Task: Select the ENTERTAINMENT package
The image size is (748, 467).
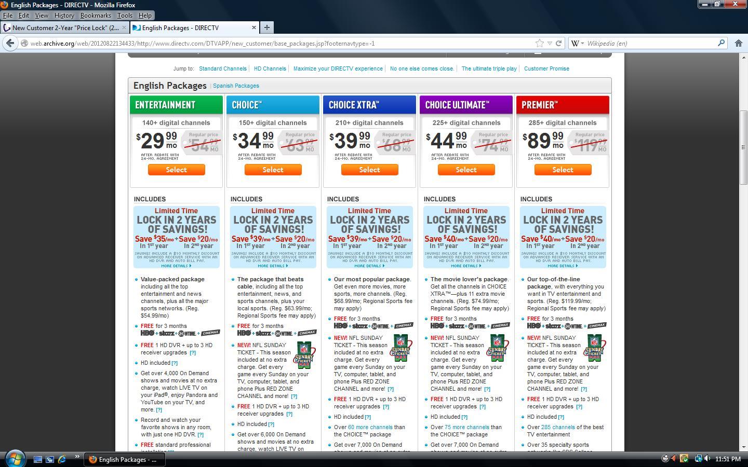Action: 176,170
